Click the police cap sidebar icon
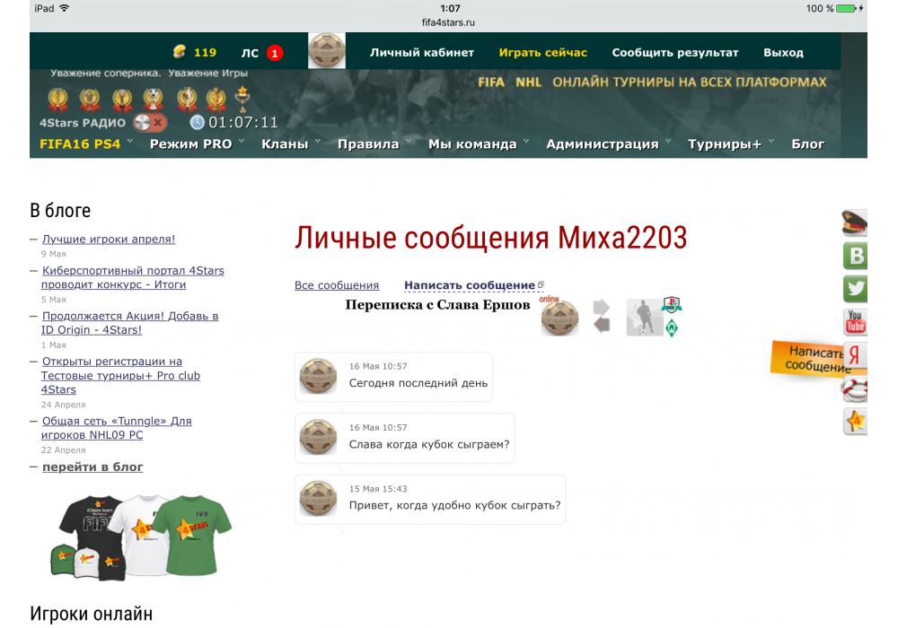898x628 pixels. click(x=854, y=223)
